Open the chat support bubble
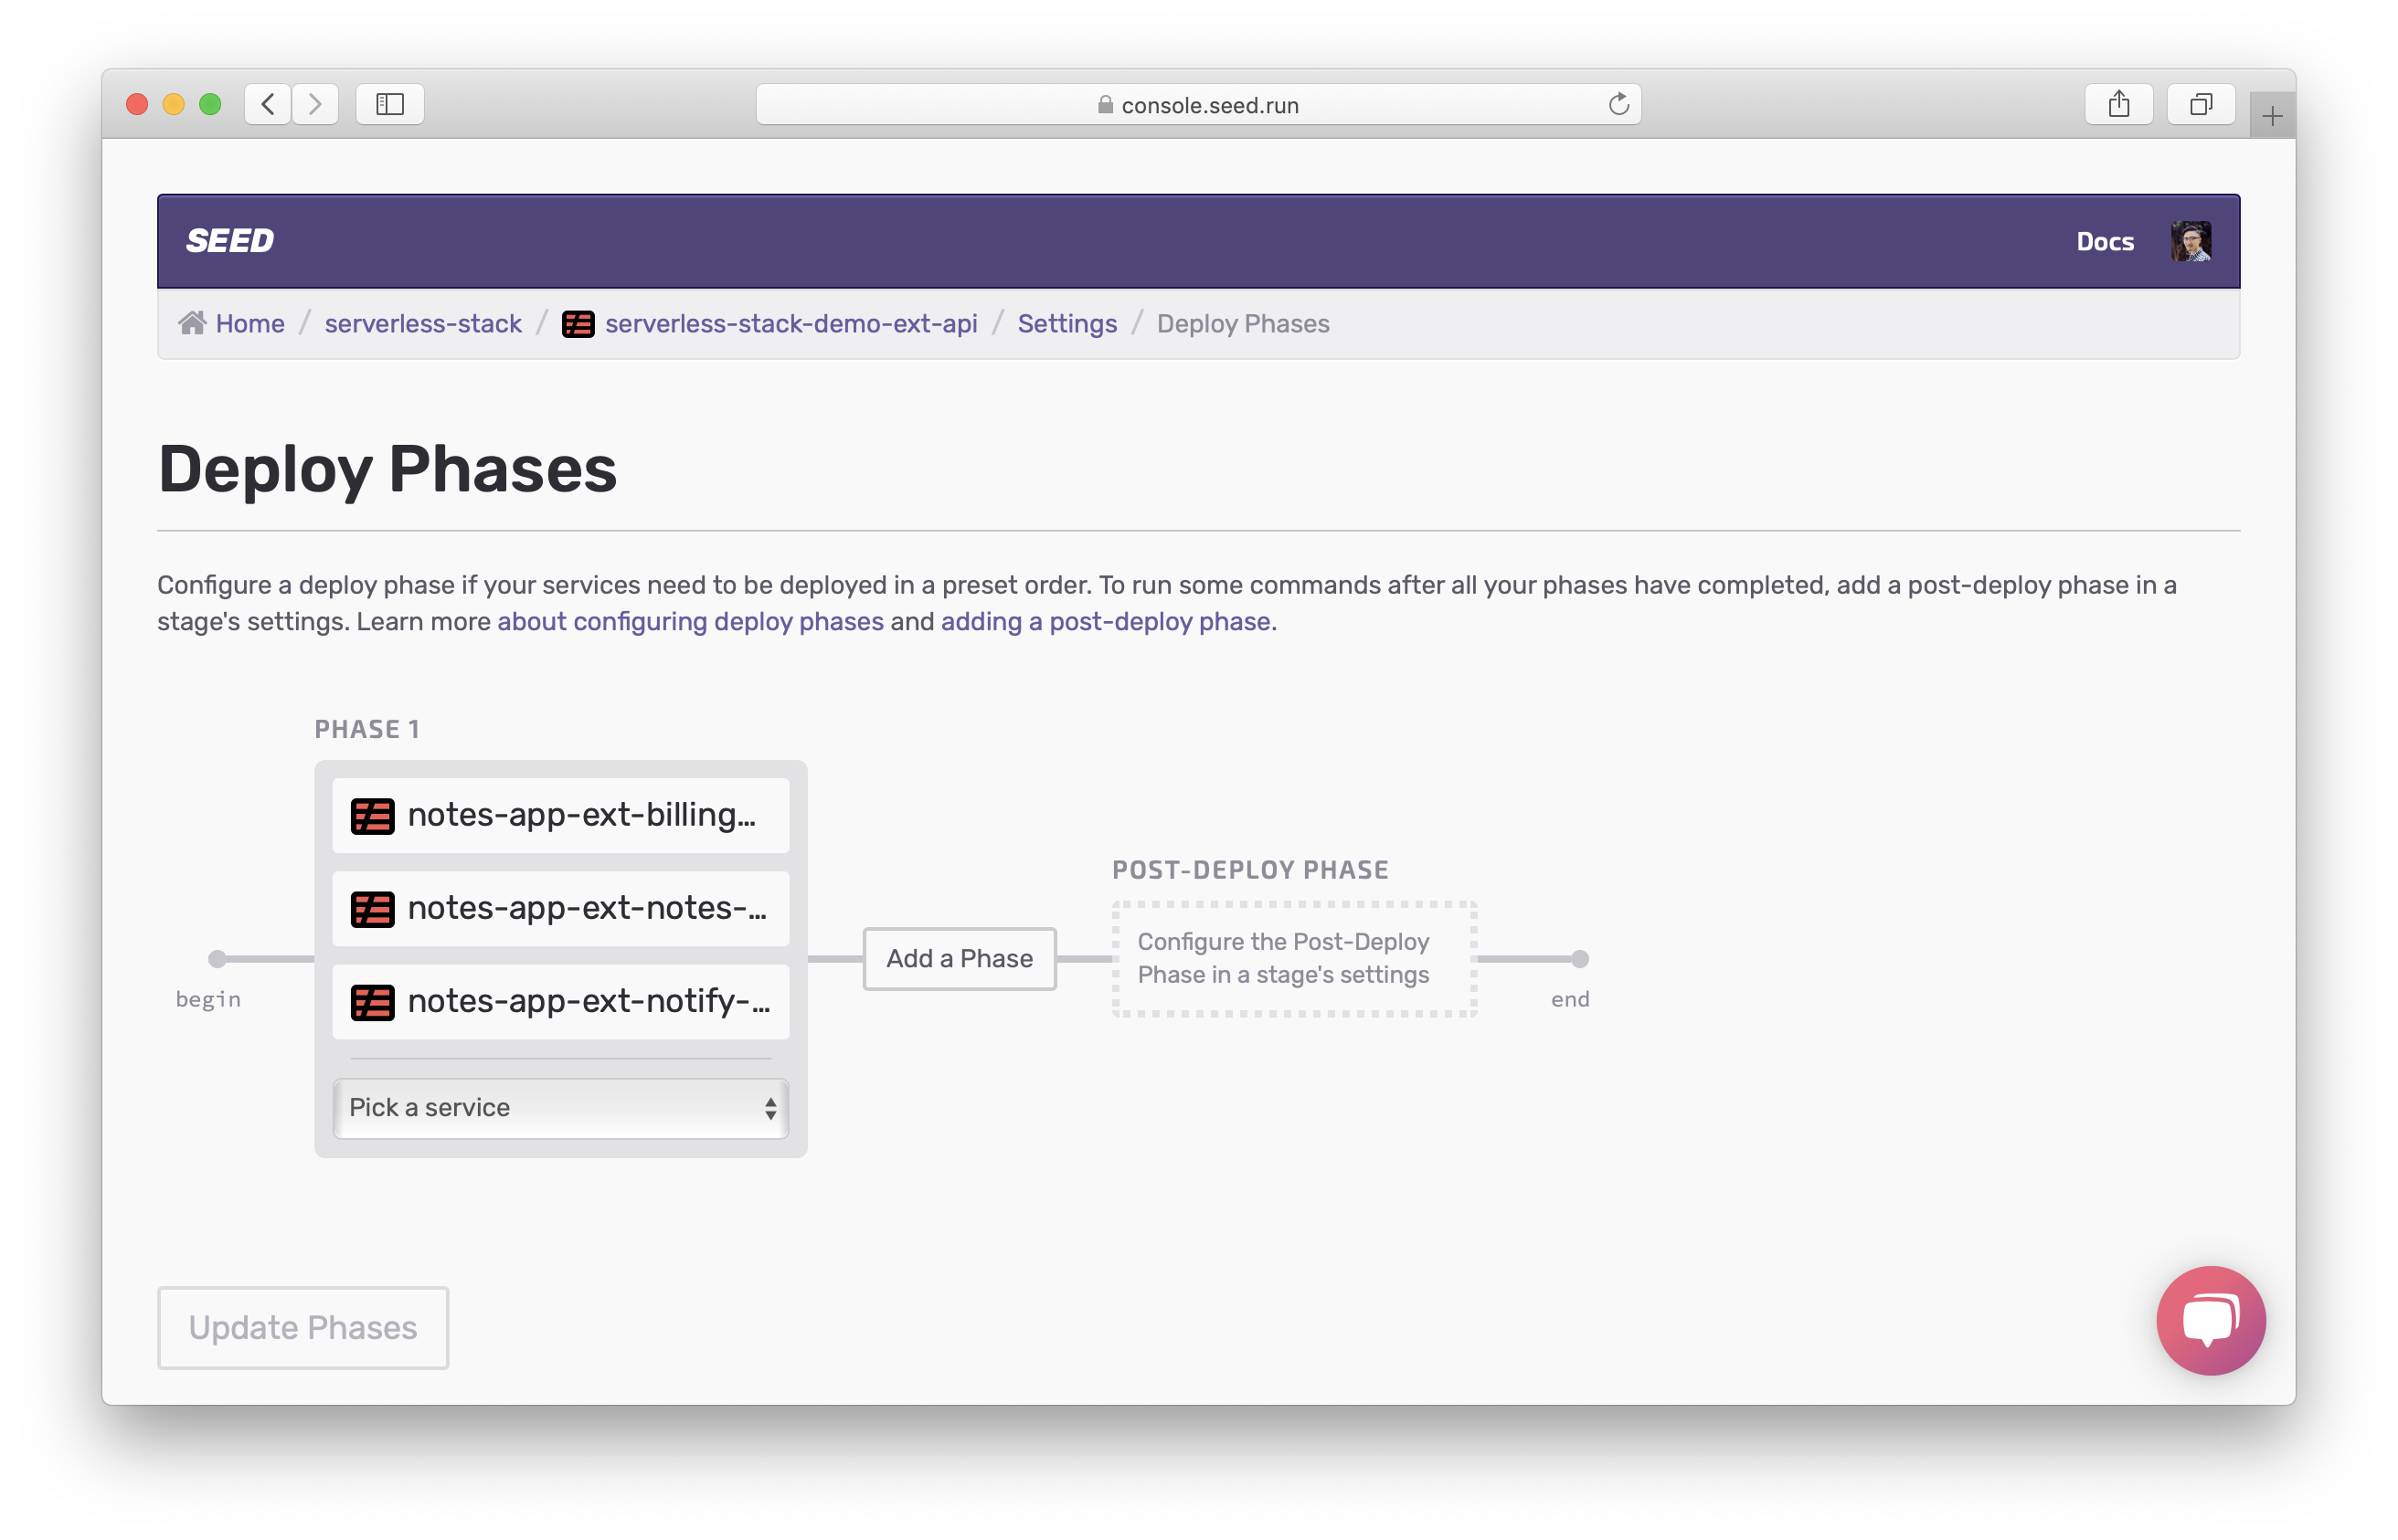Viewport: 2398px width, 1540px height. (x=2210, y=1320)
